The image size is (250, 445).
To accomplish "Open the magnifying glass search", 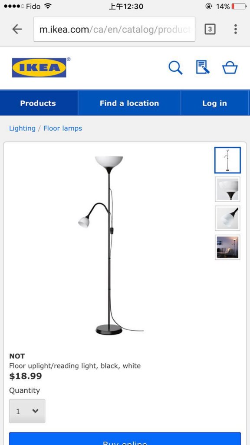I will coord(175,68).
